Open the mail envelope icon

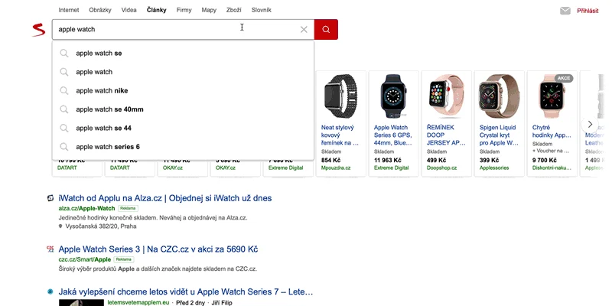click(x=565, y=11)
